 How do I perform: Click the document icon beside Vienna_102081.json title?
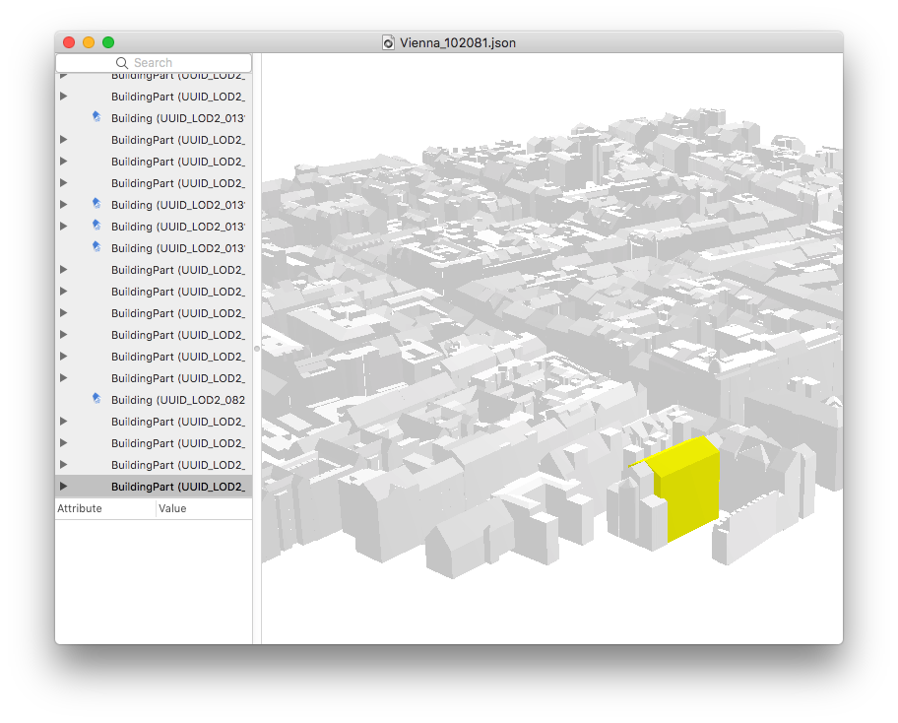coord(388,42)
